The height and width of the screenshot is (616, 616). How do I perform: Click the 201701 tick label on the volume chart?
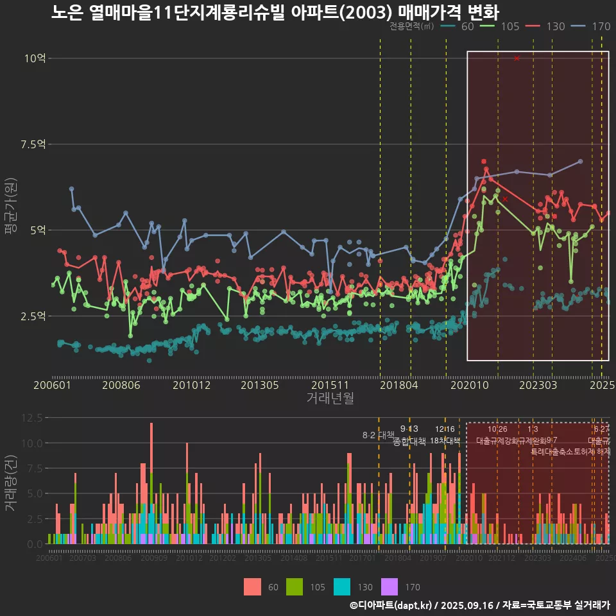[x=362, y=558]
